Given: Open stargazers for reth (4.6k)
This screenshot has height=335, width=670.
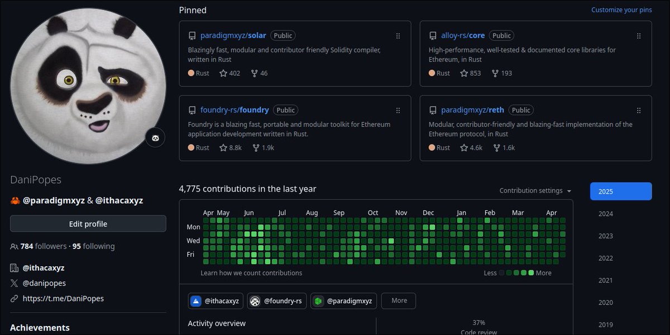Looking at the screenshot, I should click(x=471, y=148).
